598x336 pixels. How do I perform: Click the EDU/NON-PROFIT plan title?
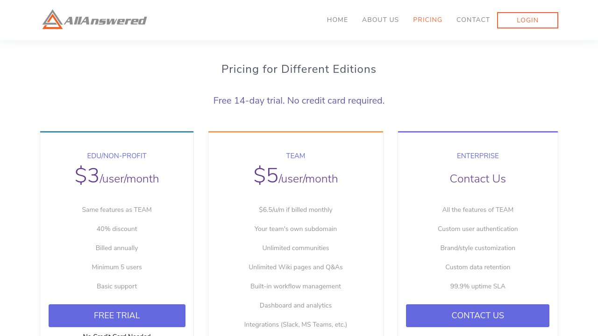117,156
